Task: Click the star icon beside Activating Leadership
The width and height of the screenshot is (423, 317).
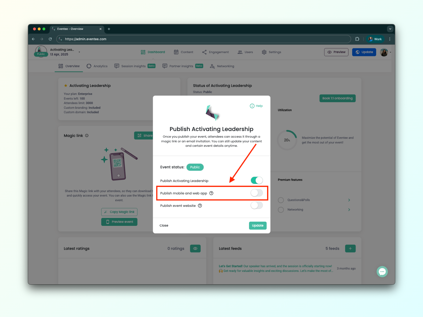Action: (66, 86)
